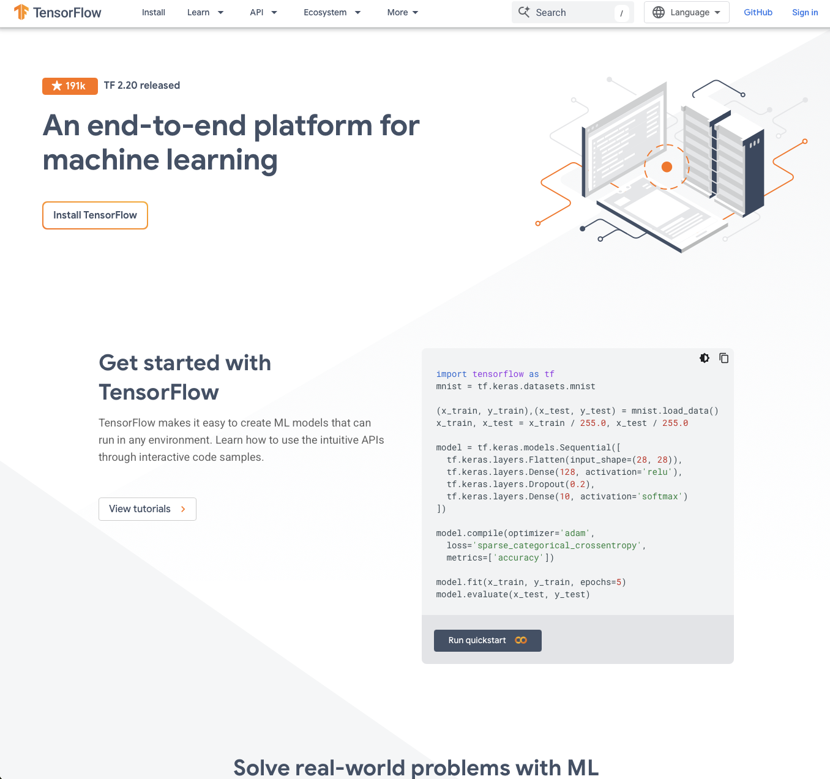The height and width of the screenshot is (779, 830).
Task: Copy the code sample with copy icon
Action: pos(723,358)
